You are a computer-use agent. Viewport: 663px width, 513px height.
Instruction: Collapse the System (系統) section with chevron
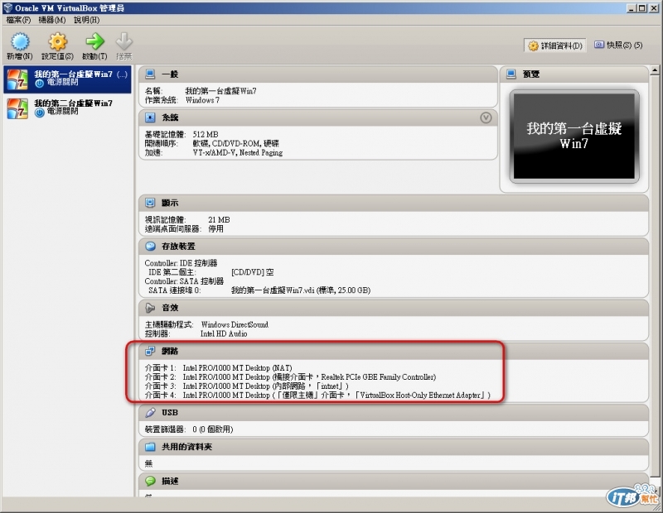pyautogui.click(x=486, y=117)
